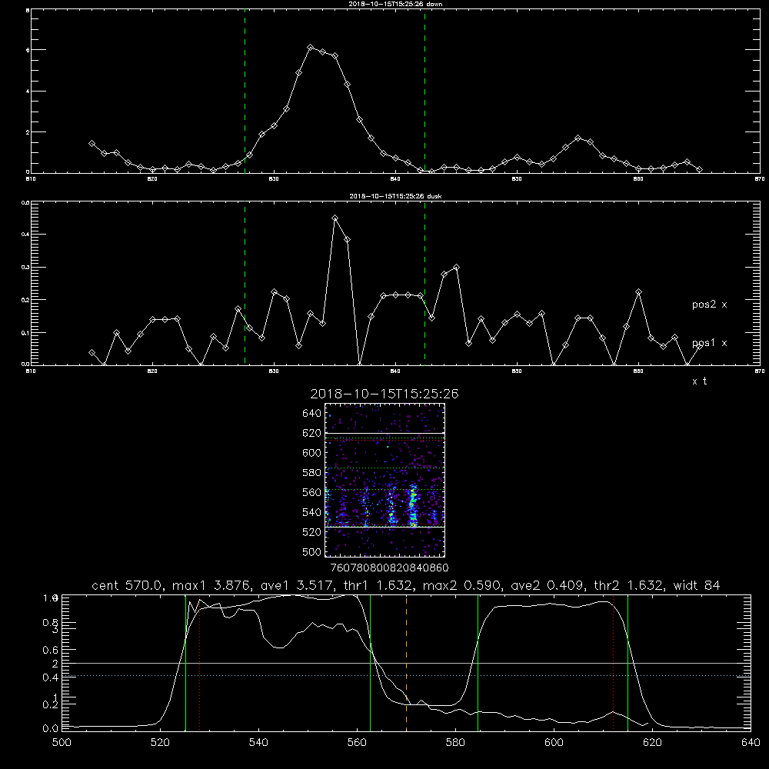769x769 pixels.
Task: Click the 'cent 570.0' value
Action: (x=128, y=585)
